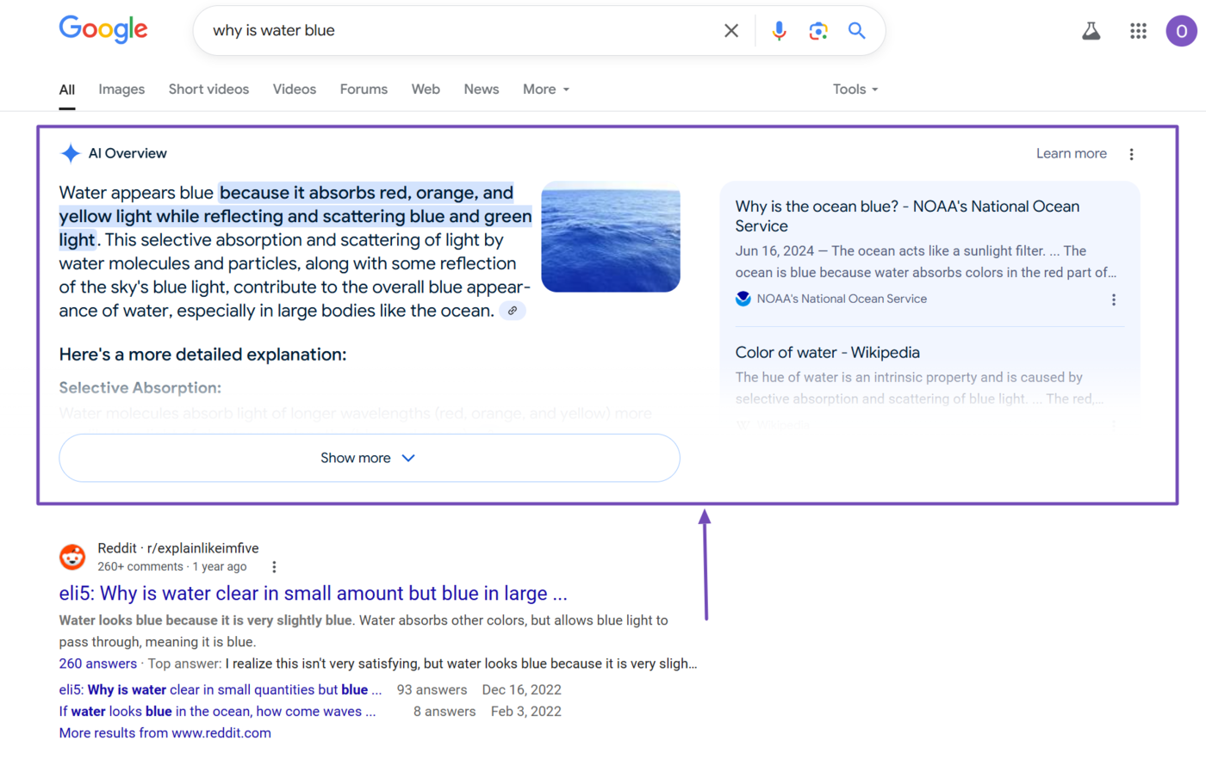Open AI Overview three-dot options menu

click(1131, 154)
